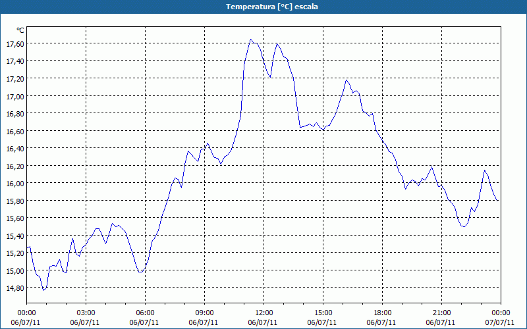The width and height of the screenshot is (527, 329).
Task: Click the highest temperature peak above 17,60
Action: [x=251, y=39]
